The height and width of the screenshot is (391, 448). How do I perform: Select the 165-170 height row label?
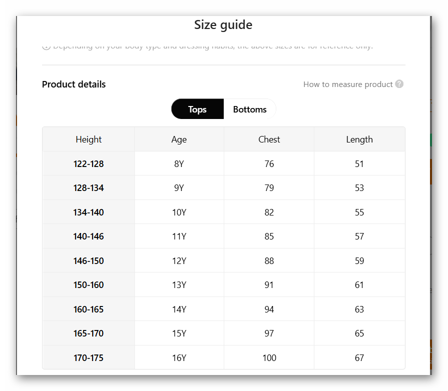89,333
